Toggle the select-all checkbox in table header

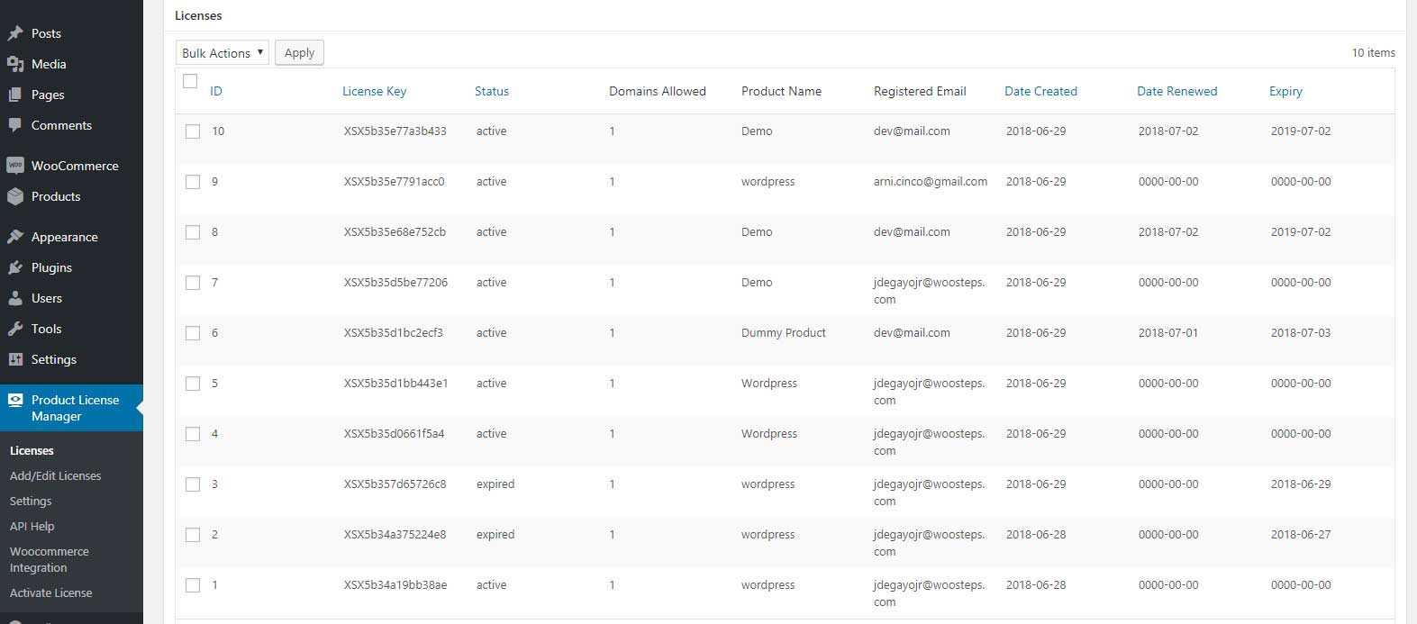(190, 81)
